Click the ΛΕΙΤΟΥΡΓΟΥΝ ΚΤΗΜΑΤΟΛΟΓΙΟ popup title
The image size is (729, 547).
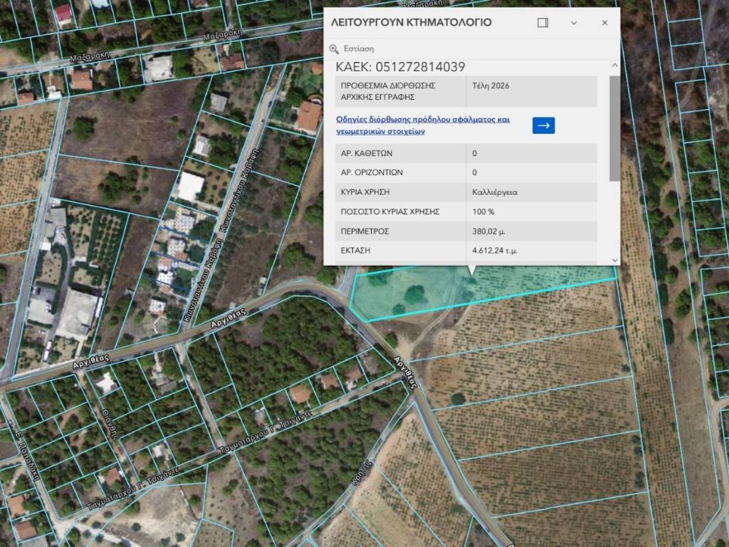411,23
